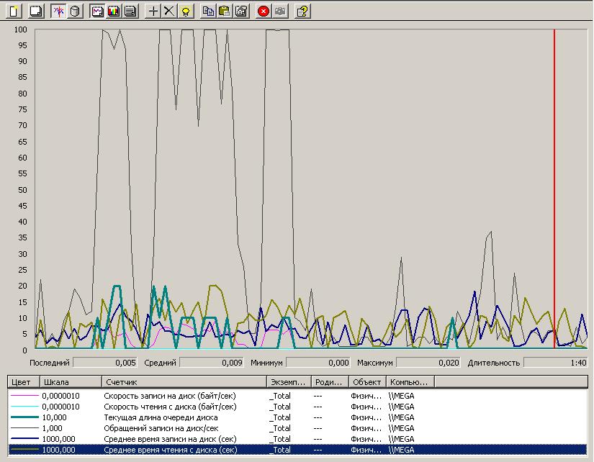Image resolution: width=594 pixels, height=462 pixels.
Task: Copy properties using the toolbar copy icon
Action: pos(208,11)
